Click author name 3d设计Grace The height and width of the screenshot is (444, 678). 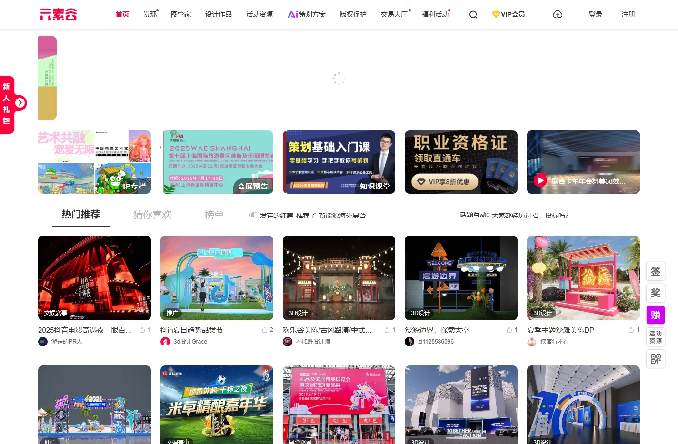pyautogui.click(x=190, y=342)
